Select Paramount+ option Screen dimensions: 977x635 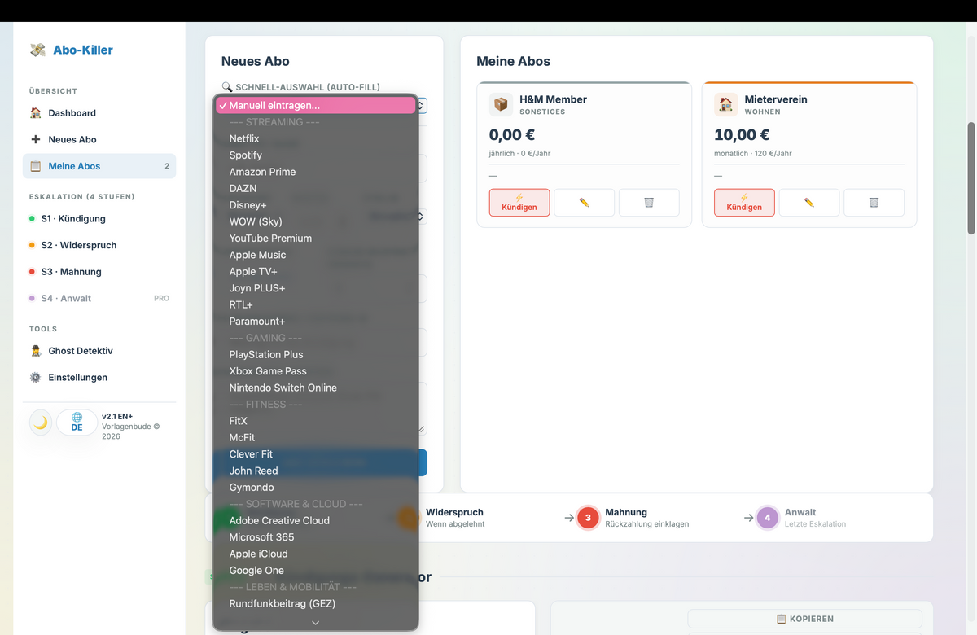click(316, 321)
